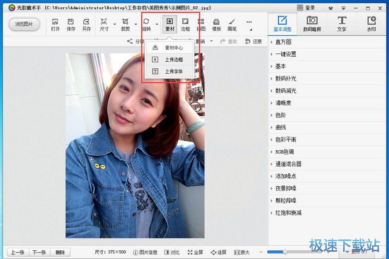Switch to the 文字 tab

pos(341,24)
